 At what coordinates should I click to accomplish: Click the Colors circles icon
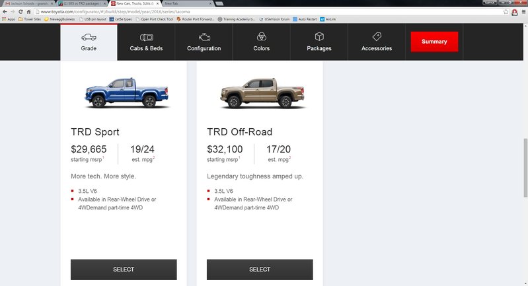click(x=261, y=37)
